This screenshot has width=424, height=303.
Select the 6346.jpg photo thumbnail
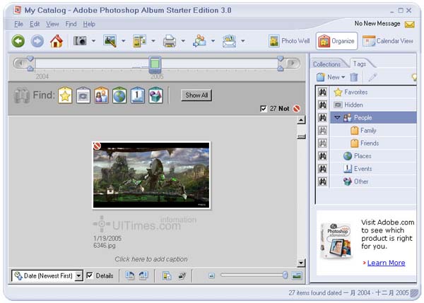click(151, 175)
